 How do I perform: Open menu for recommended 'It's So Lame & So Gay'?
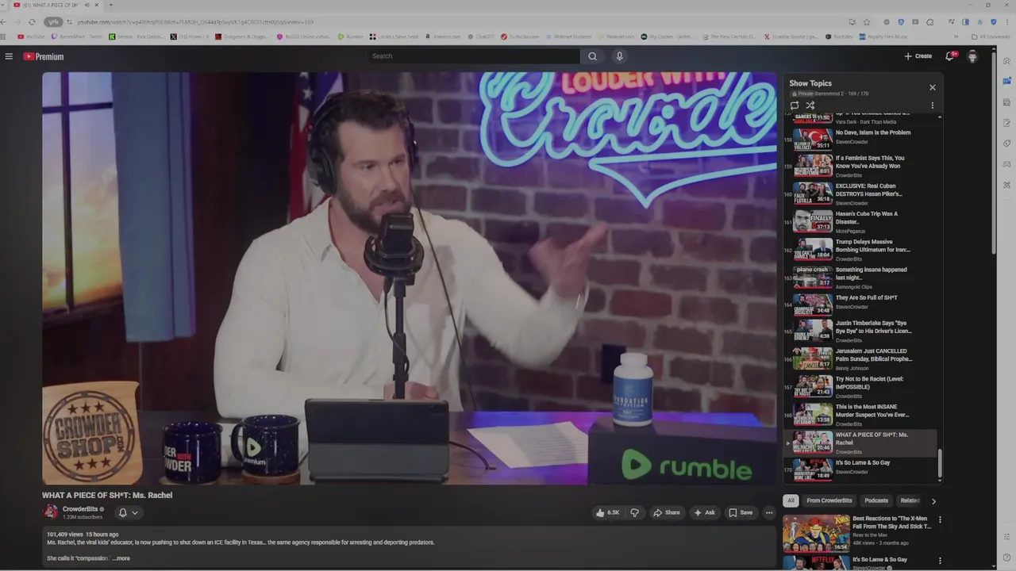tap(940, 561)
